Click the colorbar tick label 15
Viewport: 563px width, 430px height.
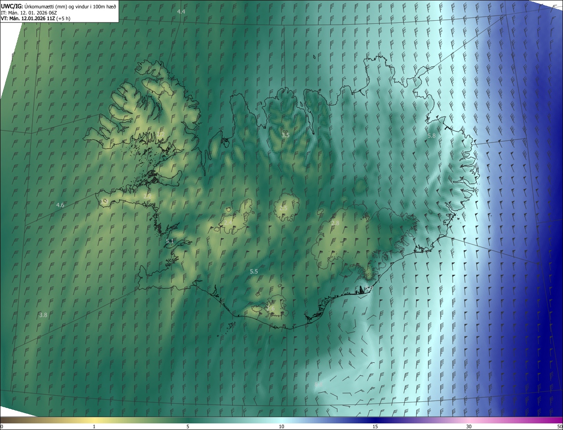(375, 426)
